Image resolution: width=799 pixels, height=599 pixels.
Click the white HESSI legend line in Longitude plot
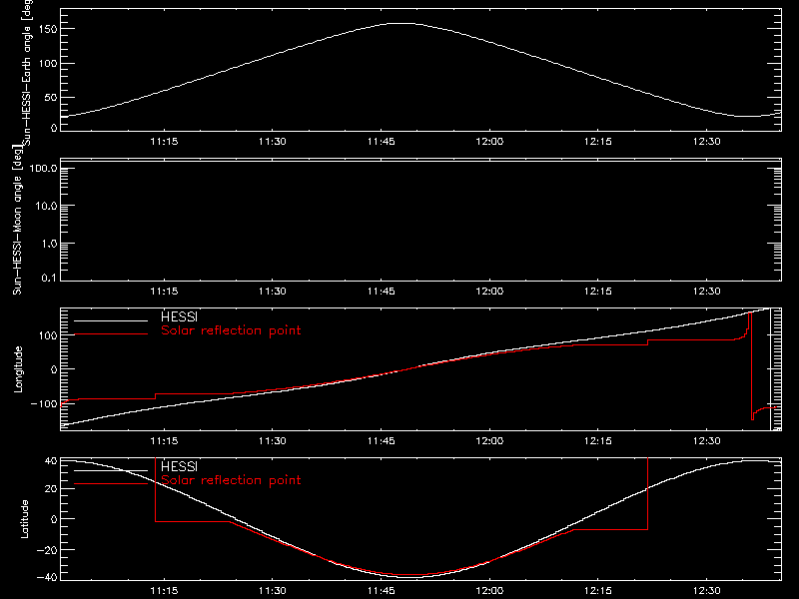click(111, 320)
